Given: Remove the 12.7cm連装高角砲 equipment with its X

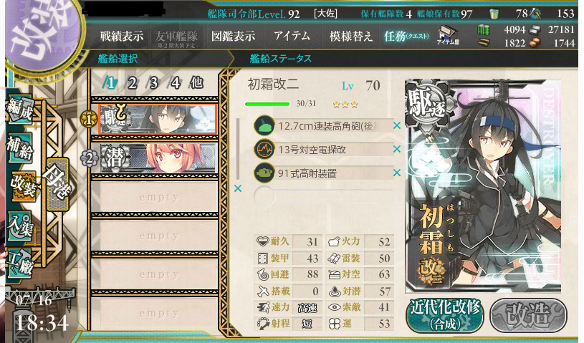Looking at the screenshot, I should 397,126.
